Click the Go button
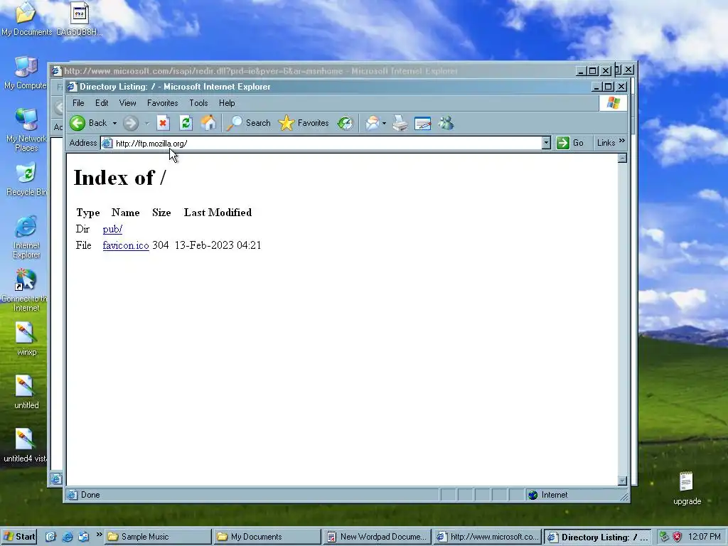 570,143
